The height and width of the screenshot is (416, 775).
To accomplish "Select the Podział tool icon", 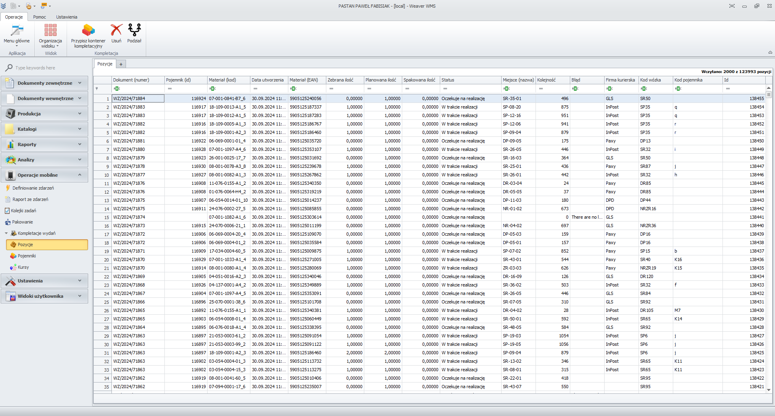I will coord(134,30).
